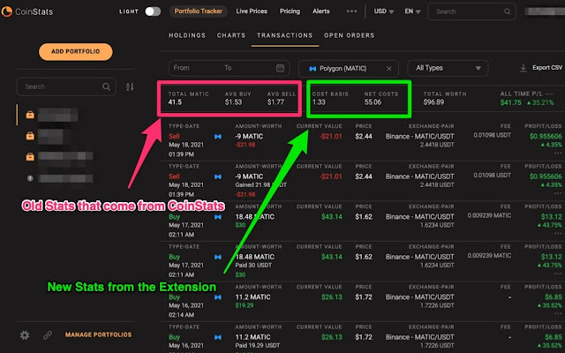Screen dimensions: 565x353
Task: Click the Avg Sell $1.77 value
Action: point(275,102)
